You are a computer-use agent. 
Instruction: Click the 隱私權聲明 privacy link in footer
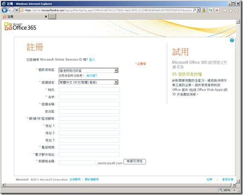pyautogui.click(x=92, y=179)
